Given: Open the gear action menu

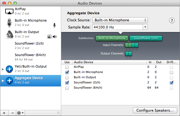Looking at the screenshot, I should [x=21, y=113].
